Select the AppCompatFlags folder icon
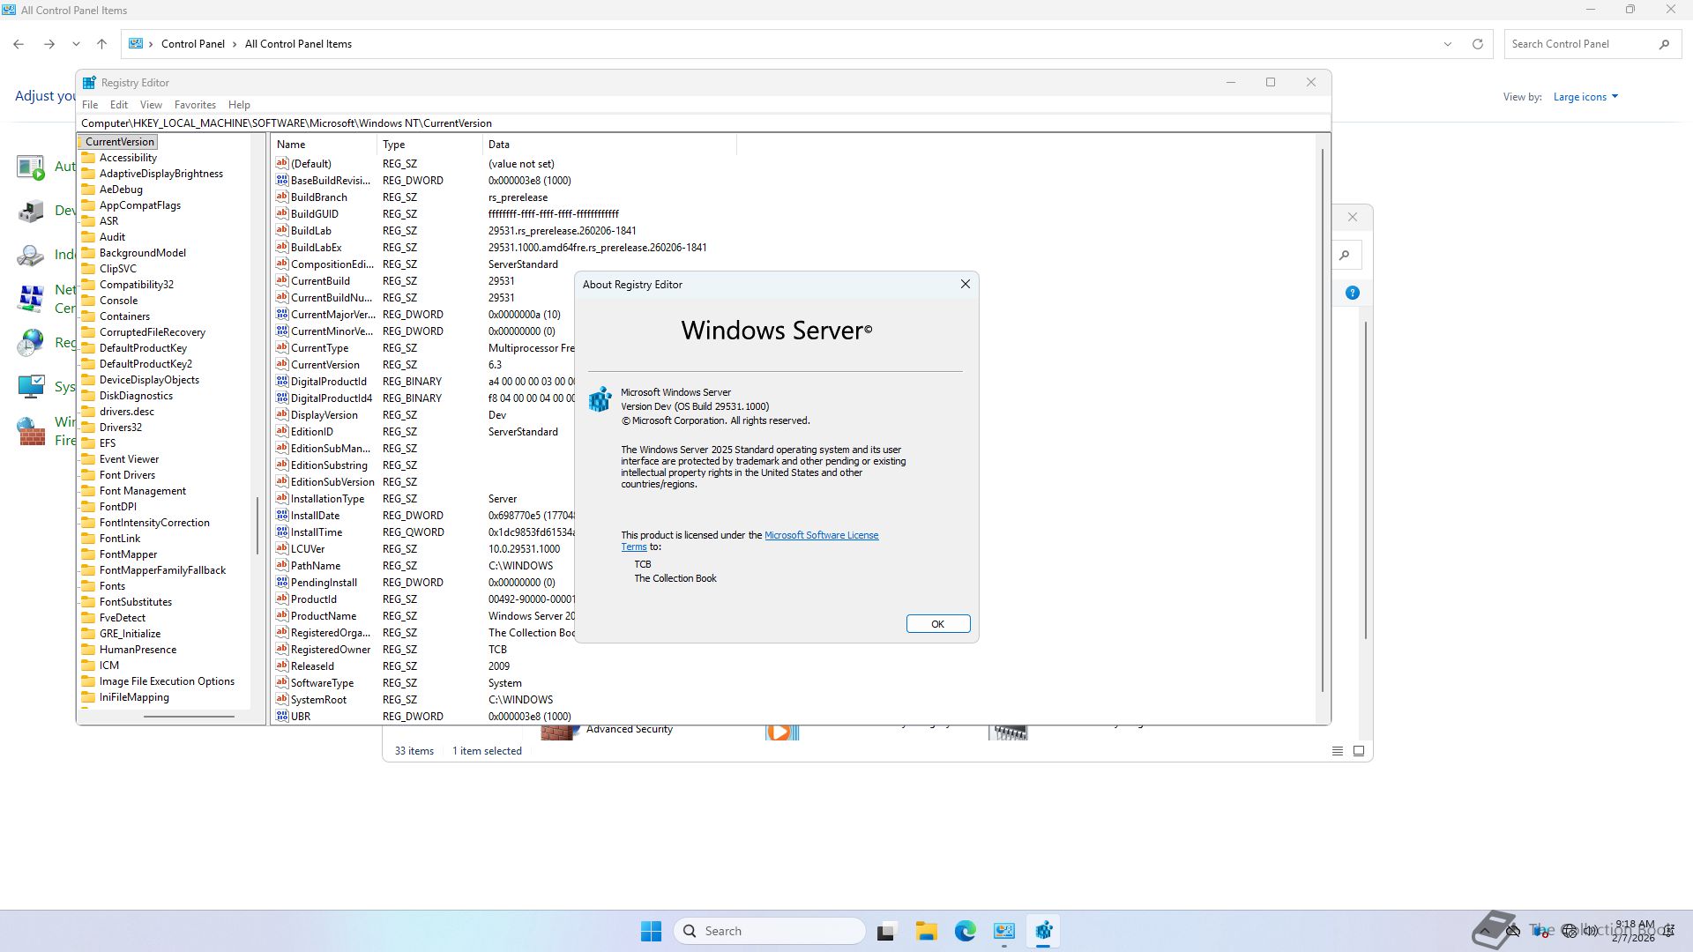 click(x=88, y=205)
